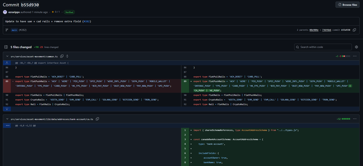Click the commit title 'Commit b55d930'

tap(21, 5)
